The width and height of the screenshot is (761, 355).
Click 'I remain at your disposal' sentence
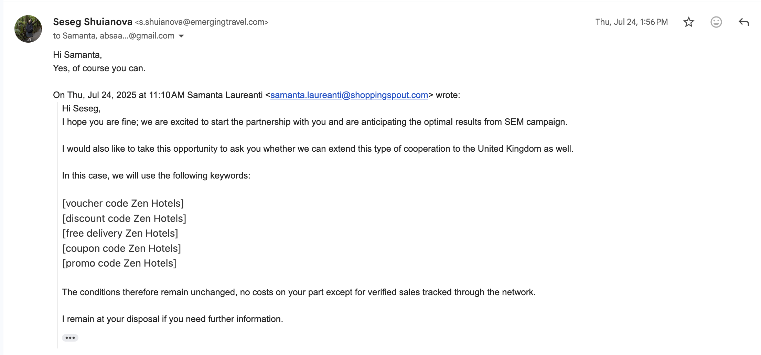coord(172,319)
